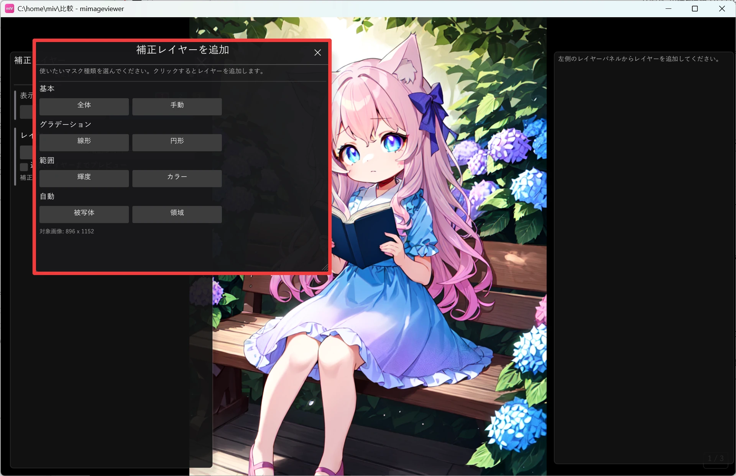Screen dimensions: 736x476
Task: Close the mimageviewer window
Action: click(x=722, y=8)
